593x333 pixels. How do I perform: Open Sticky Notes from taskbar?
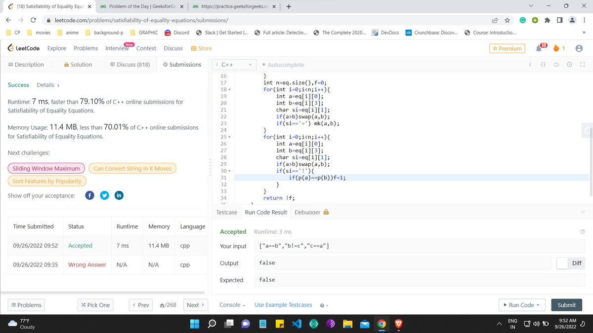[x=279, y=324]
